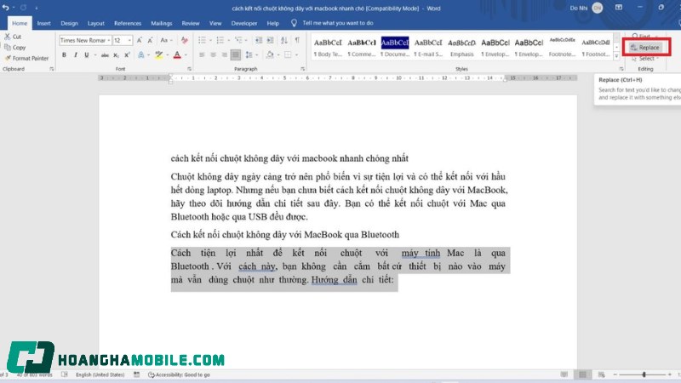Toggle underline formatting

pyautogui.click(x=87, y=55)
